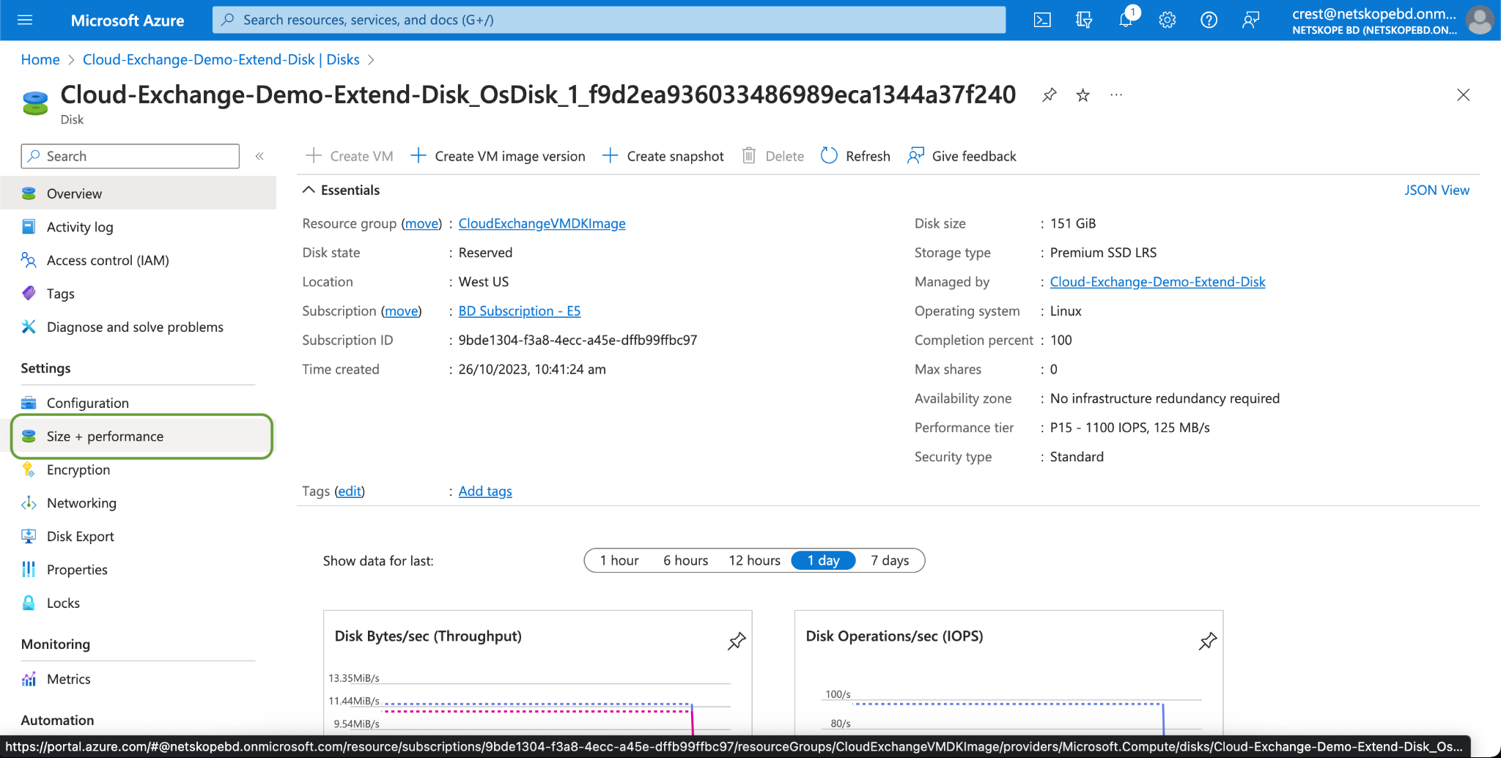This screenshot has width=1501, height=758.
Task: Open Activity log
Action: click(138, 227)
